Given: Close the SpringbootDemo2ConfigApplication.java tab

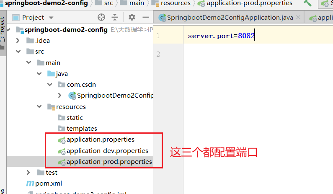Looking at the screenshot, I should (x=298, y=17).
